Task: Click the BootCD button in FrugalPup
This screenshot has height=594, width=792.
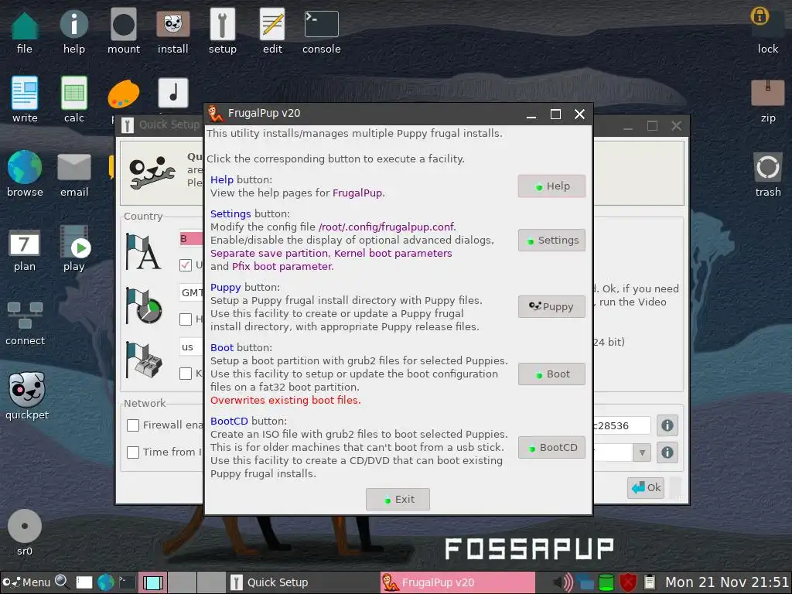Action: tap(551, 448)
